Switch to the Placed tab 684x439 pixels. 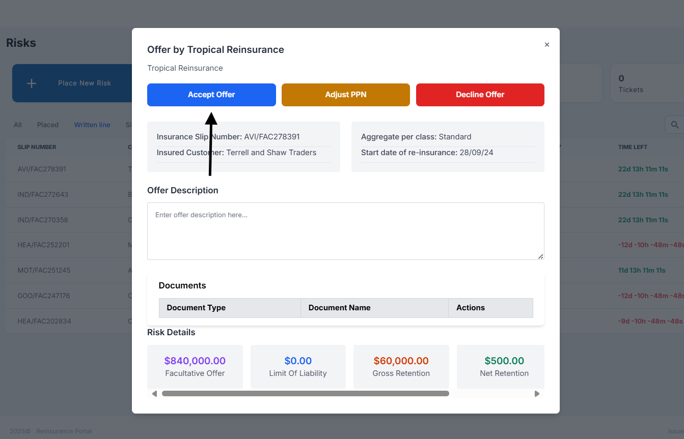click(x=47, y=125)
